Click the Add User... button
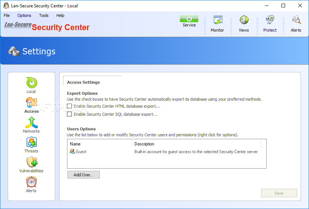This screenshot has width=309, height=209. point(84,175)
